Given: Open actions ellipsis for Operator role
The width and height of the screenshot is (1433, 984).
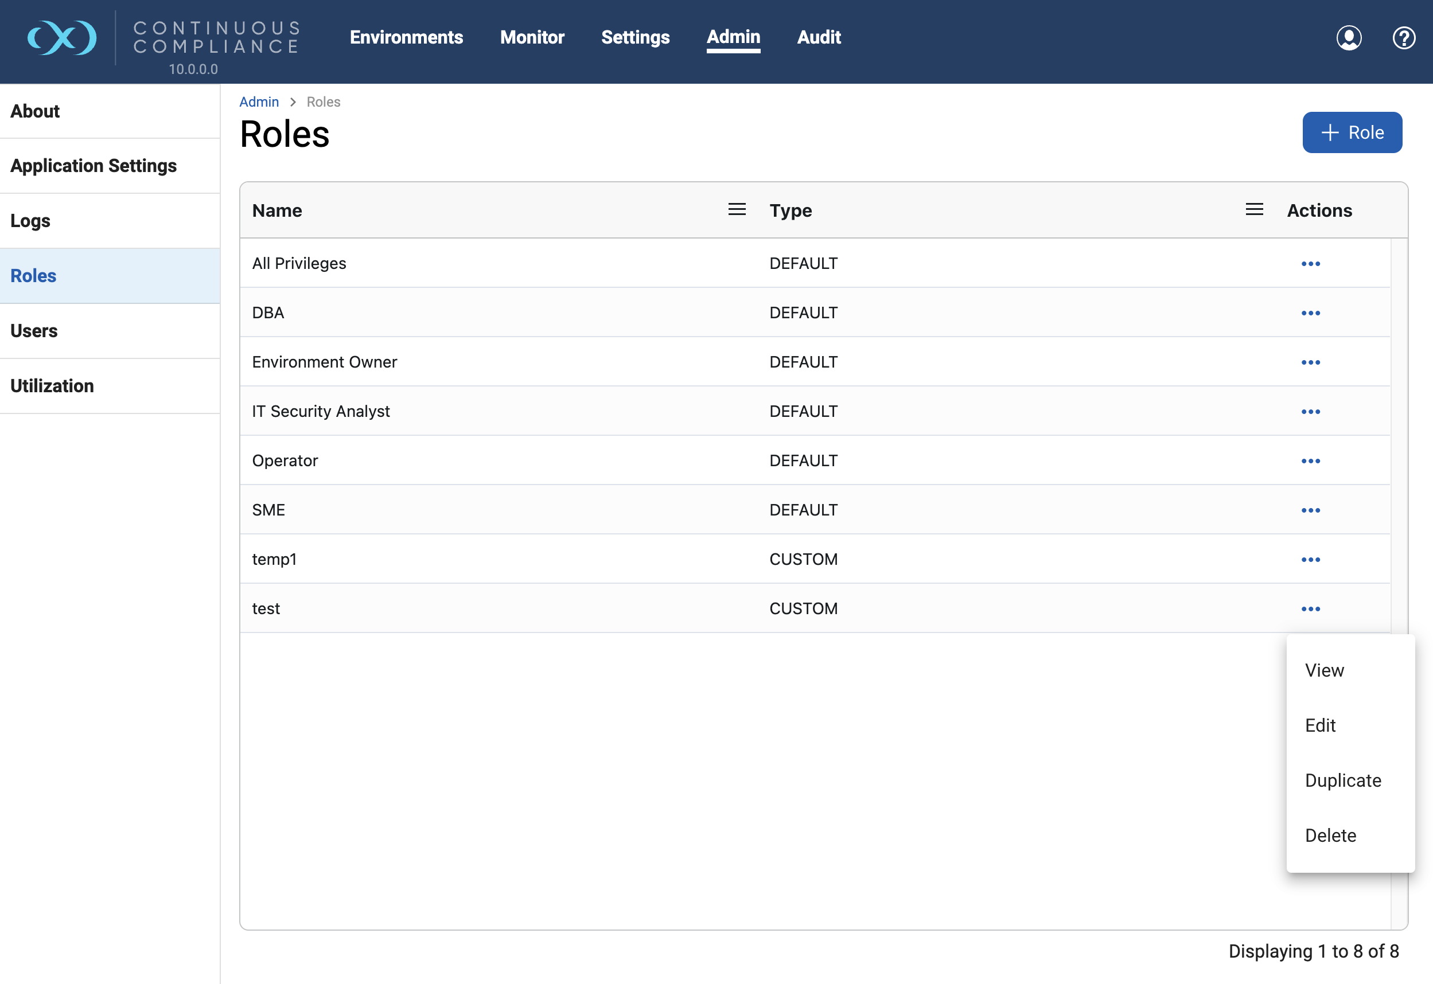Looking at the screenshot, I should (x=1310, y=461).
